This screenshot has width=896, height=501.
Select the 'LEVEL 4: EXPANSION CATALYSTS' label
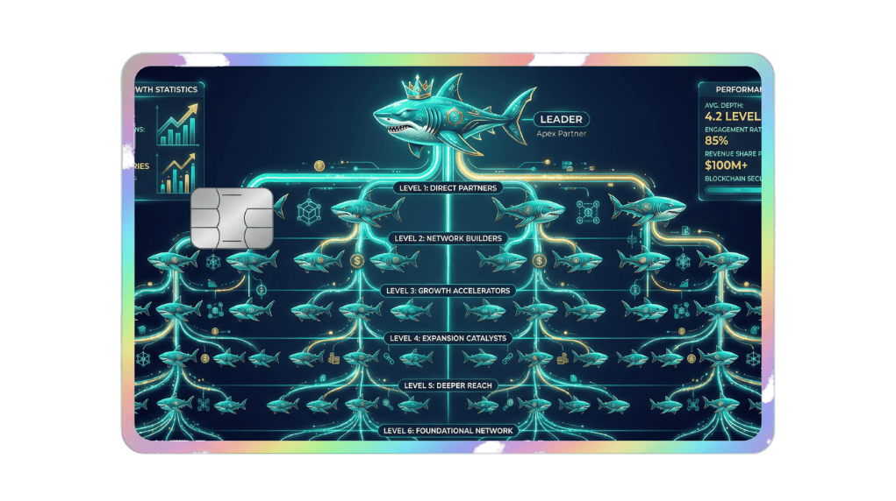(x=448, y=338)
